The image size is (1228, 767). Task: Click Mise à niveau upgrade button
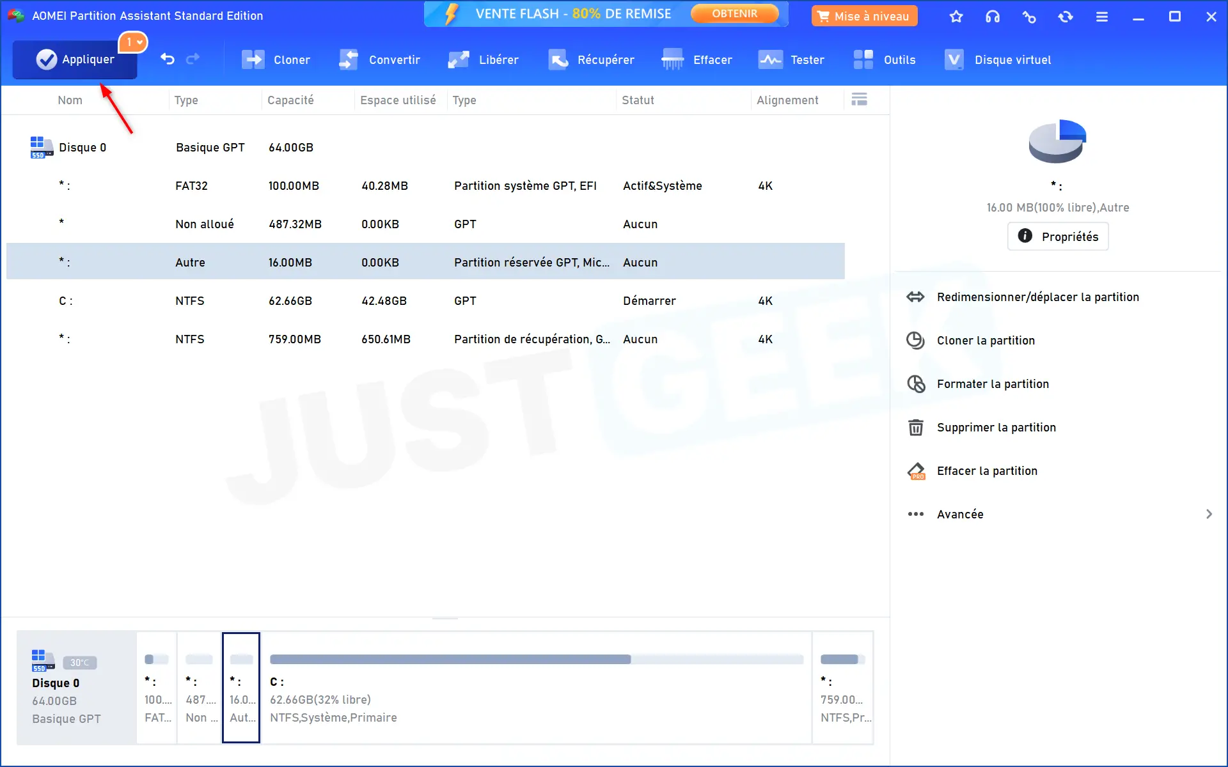coord(864,16)
